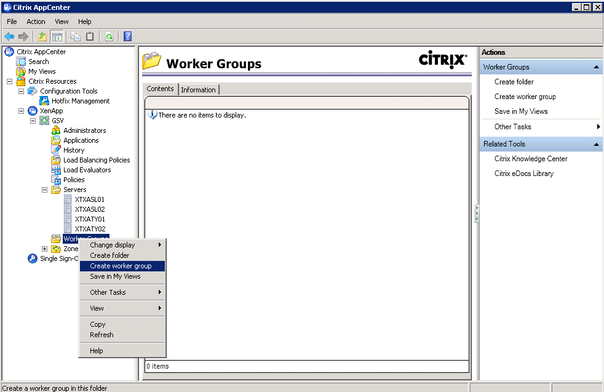
Task: Click the Worker Groups tree node icon
Action: tap(56, 239)
